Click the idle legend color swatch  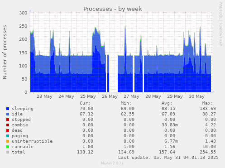[x=8, y=114]
